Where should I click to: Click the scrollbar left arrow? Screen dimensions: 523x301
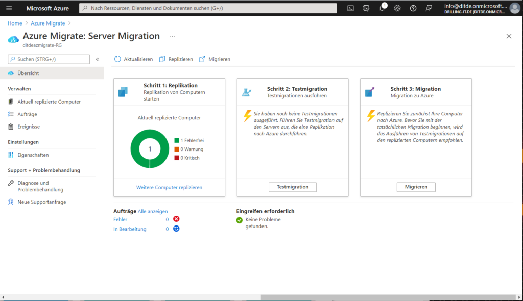3,297
